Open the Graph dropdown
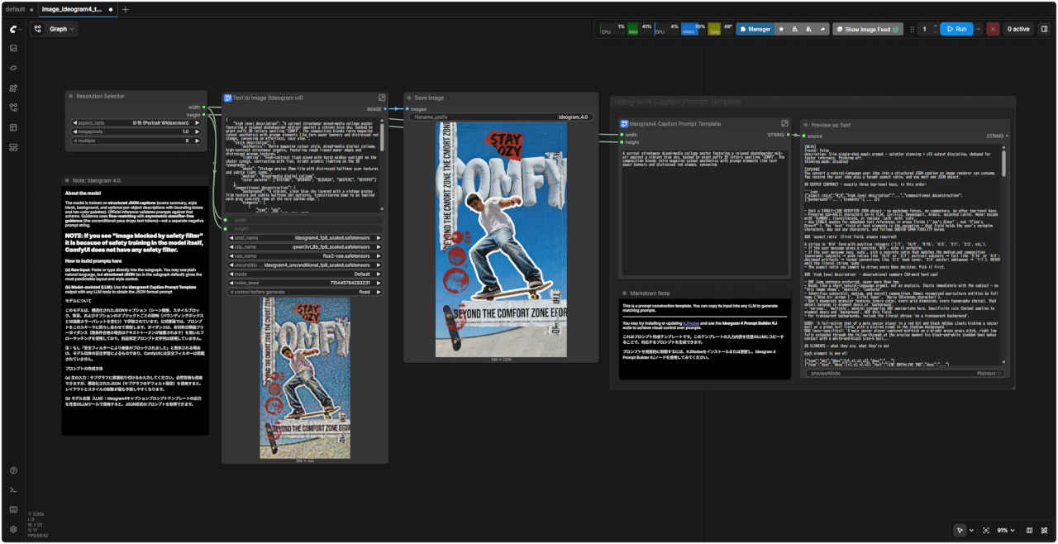 click(54, 29)
